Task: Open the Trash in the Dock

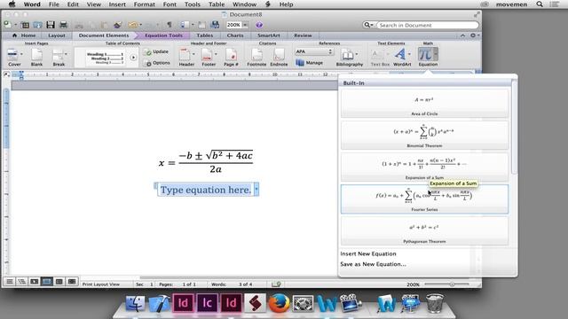Action: [434, 303]
